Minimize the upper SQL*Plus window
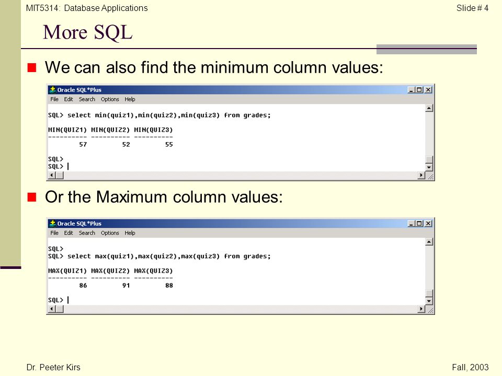502x376 pixels. pos(412,90)
